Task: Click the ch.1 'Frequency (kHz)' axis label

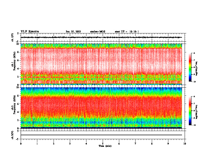Action: click(x=14, y=61)
